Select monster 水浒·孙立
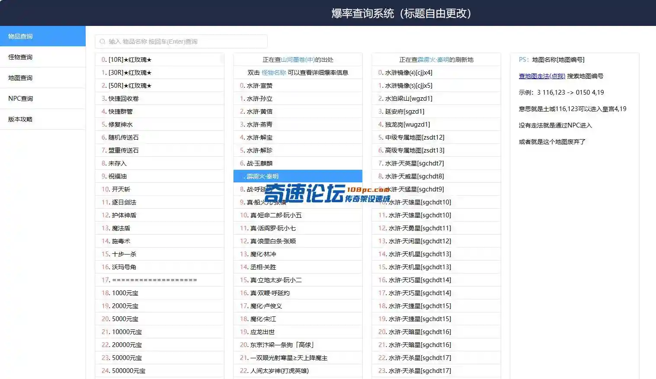This screenshot has height=379, width=656. 298,99
